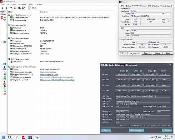Image resolution: width=175 pixels, height=140 pixels.
Task: Click the up-level arrow in AIDA64 toolbar
Action: (11, 8)
